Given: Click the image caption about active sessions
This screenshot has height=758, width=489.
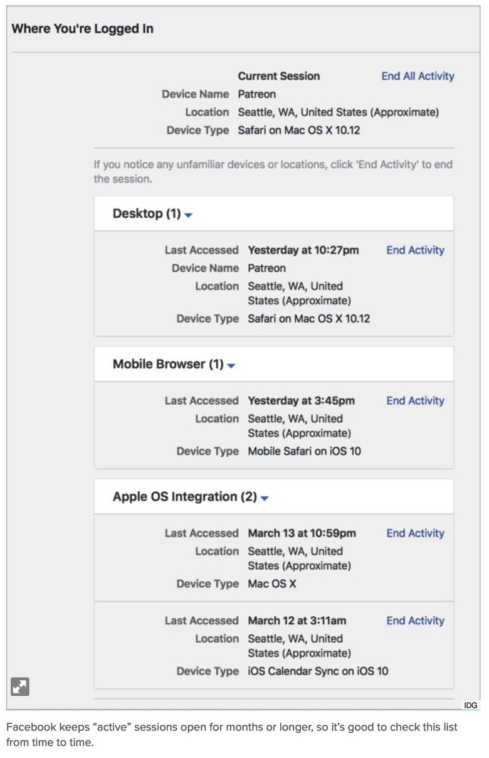Looking at the screenshot, I should (232, 734).
